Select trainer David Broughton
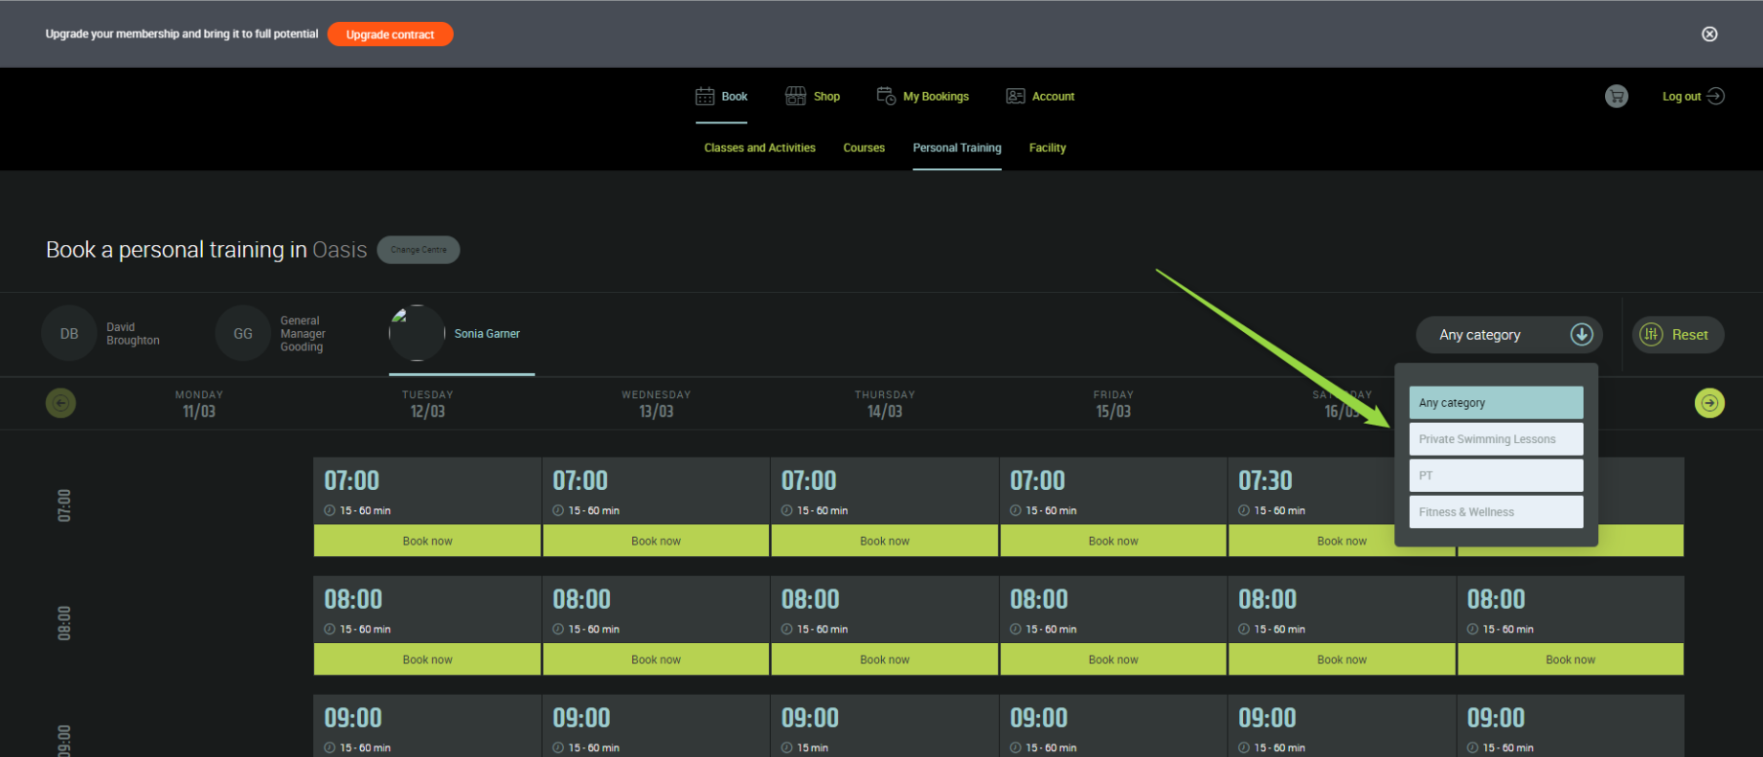The width and height of the screenshot is (1763, 757). (102, 334)
